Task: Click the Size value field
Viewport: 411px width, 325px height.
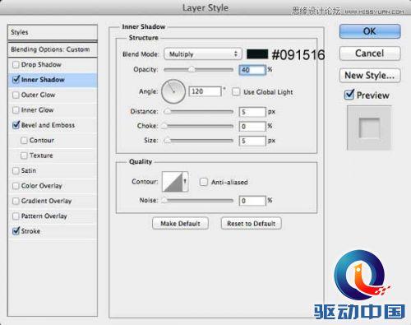Action: point(252,141)
